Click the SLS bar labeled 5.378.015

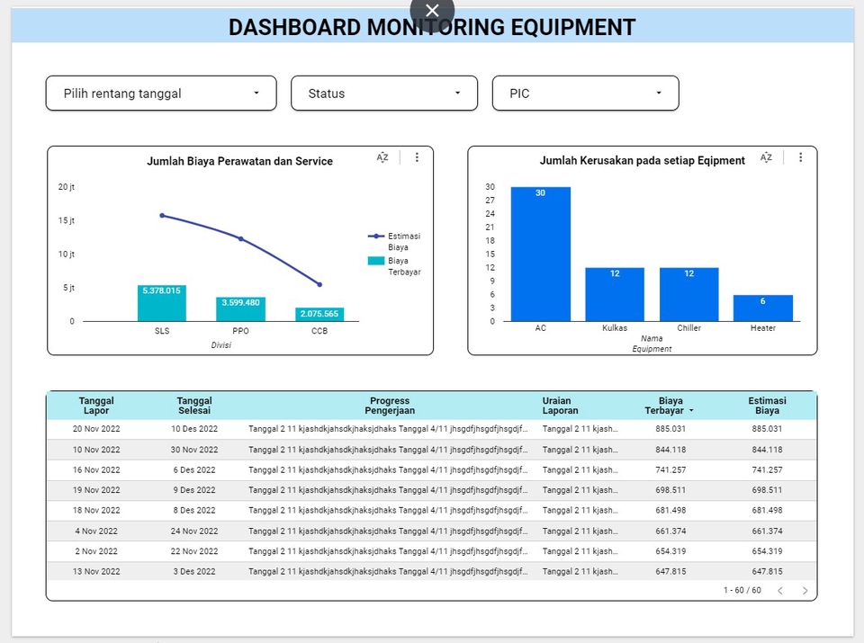(162, 303)
